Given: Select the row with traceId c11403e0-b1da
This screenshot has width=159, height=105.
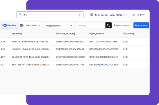Looking at the screenshot, I should coord(75,42).
